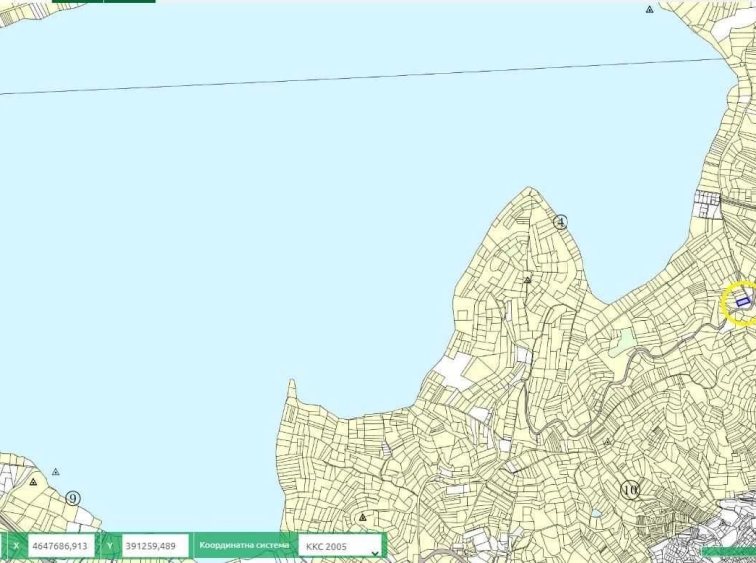Click the blue highlighted parcel in yellow circle
The height and width of the screenshot is (563, 756).
coord(742,301)
